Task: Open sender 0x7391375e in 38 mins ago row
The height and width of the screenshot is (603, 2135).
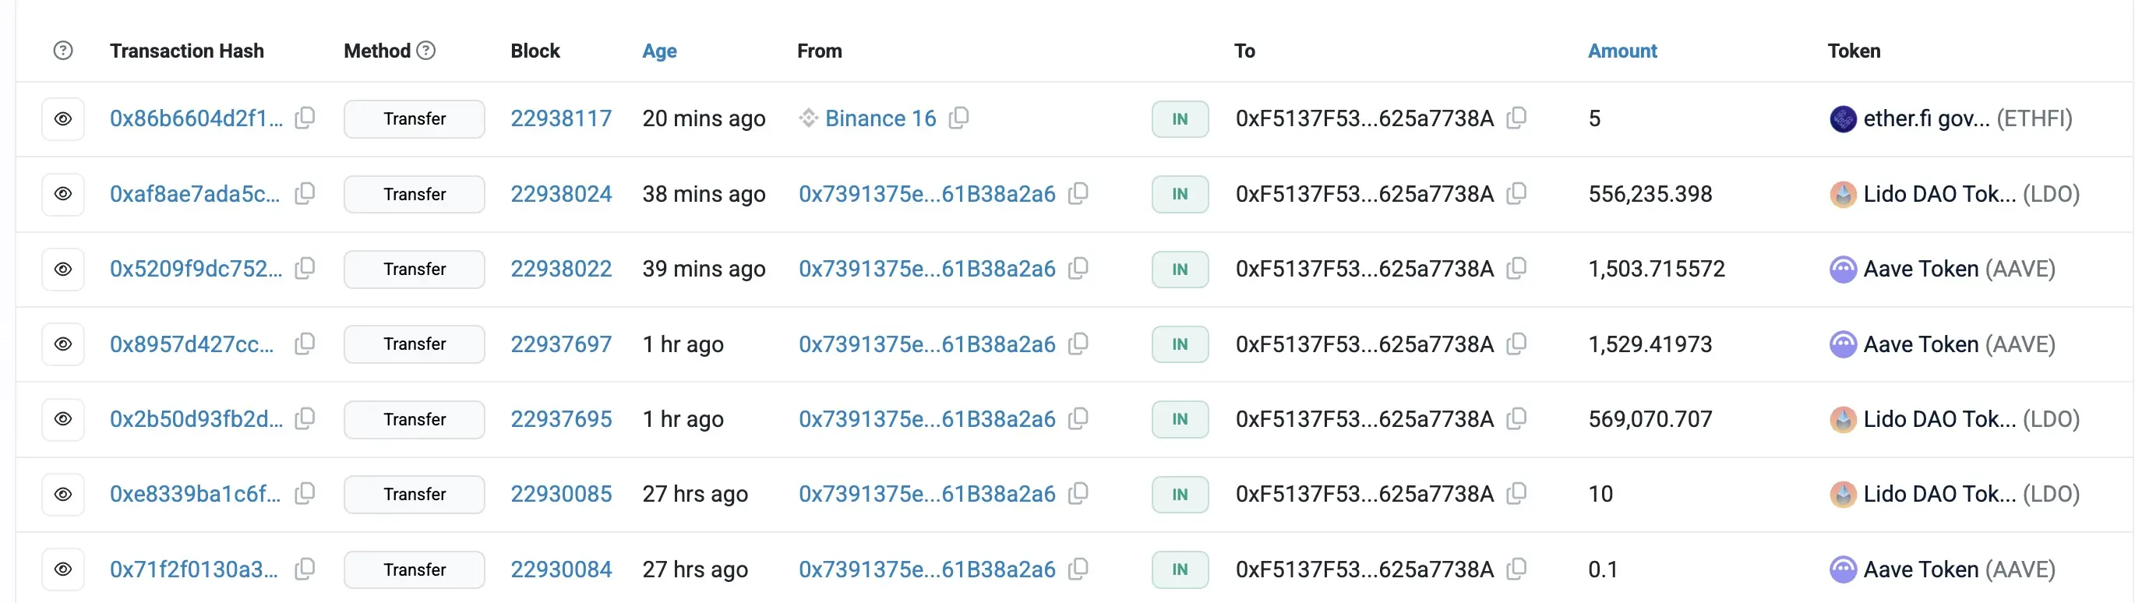Action: pos(926,194)
